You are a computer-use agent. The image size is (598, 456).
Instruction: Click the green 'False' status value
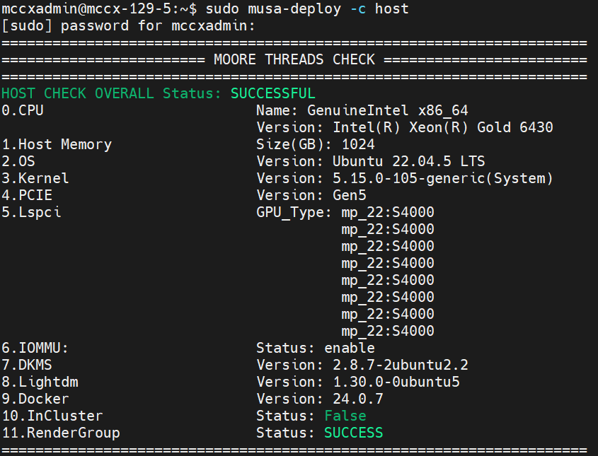tap(345, 416)
